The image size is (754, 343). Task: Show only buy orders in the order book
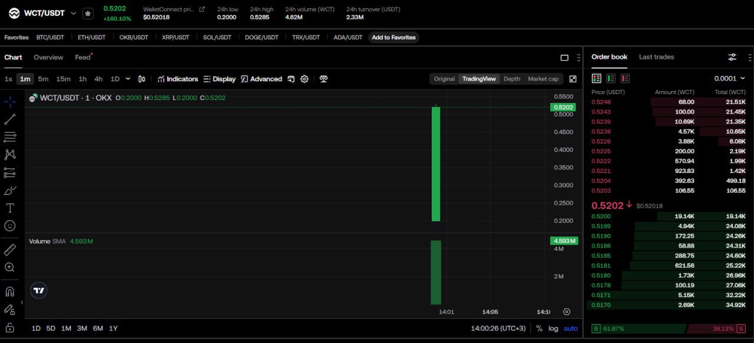611,78
